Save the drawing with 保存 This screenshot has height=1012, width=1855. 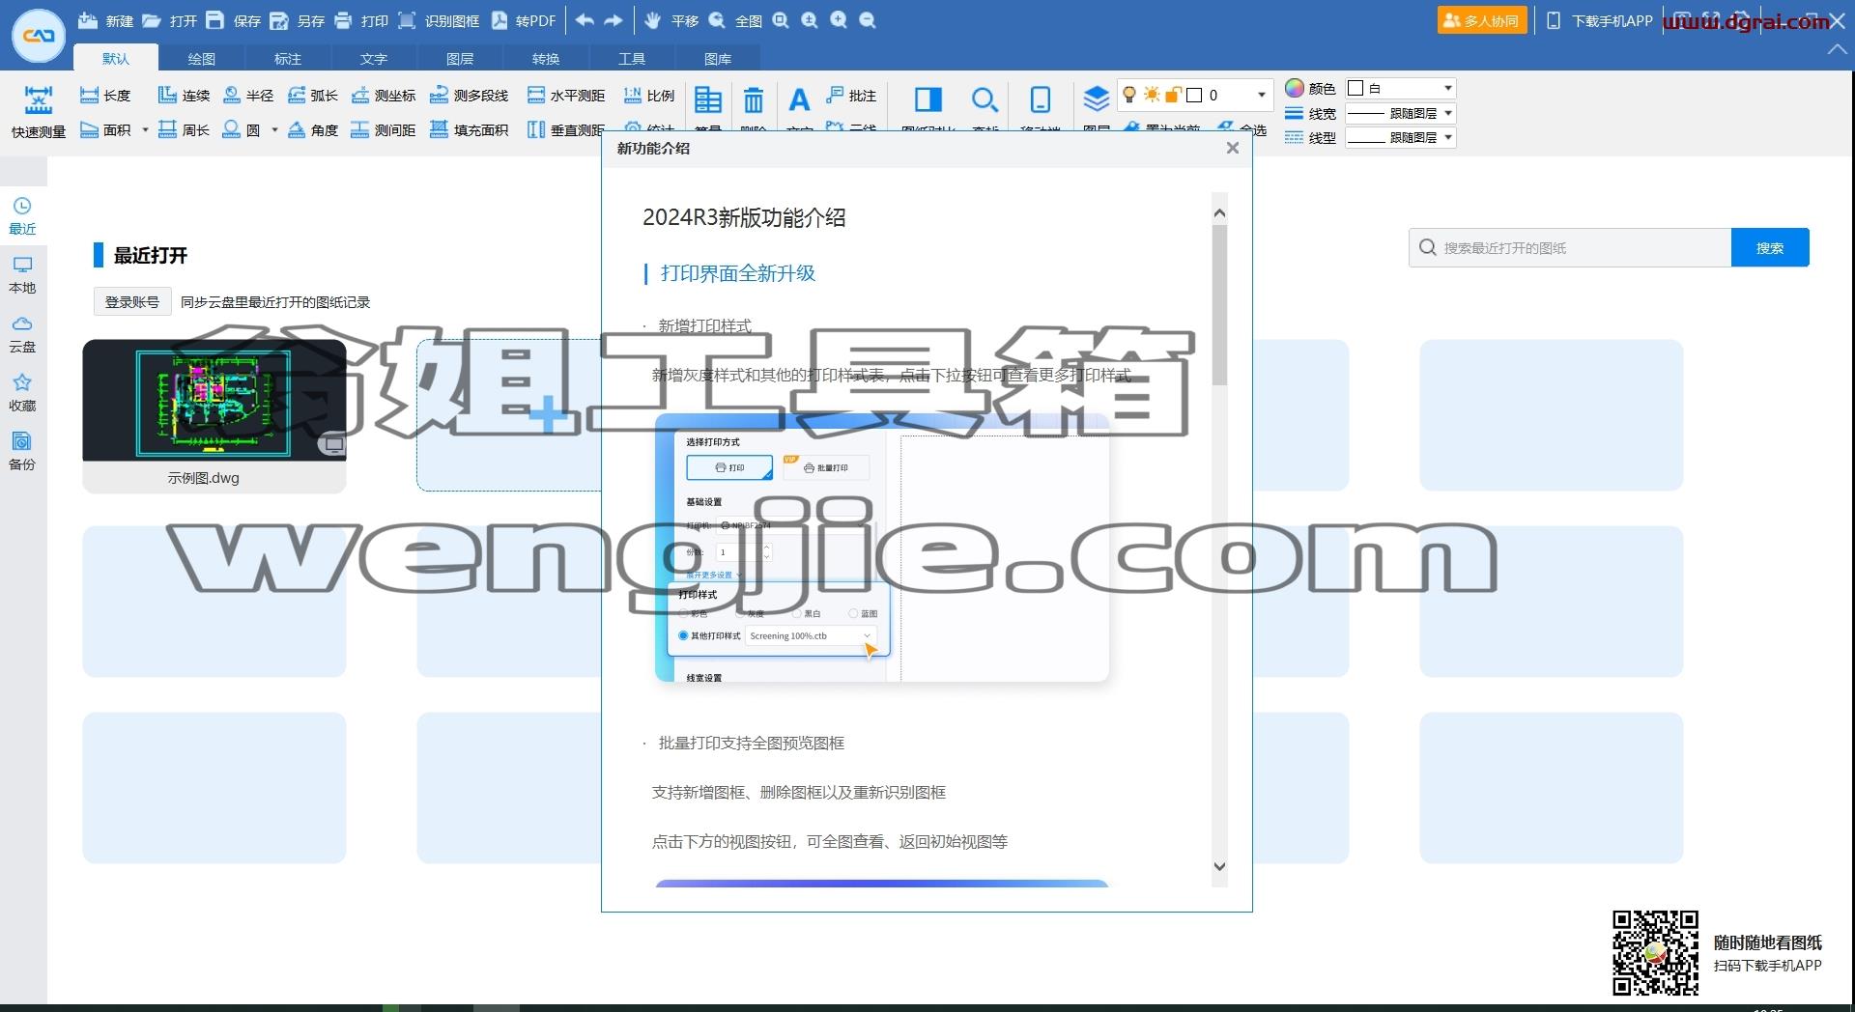click(x=233, y=20)
